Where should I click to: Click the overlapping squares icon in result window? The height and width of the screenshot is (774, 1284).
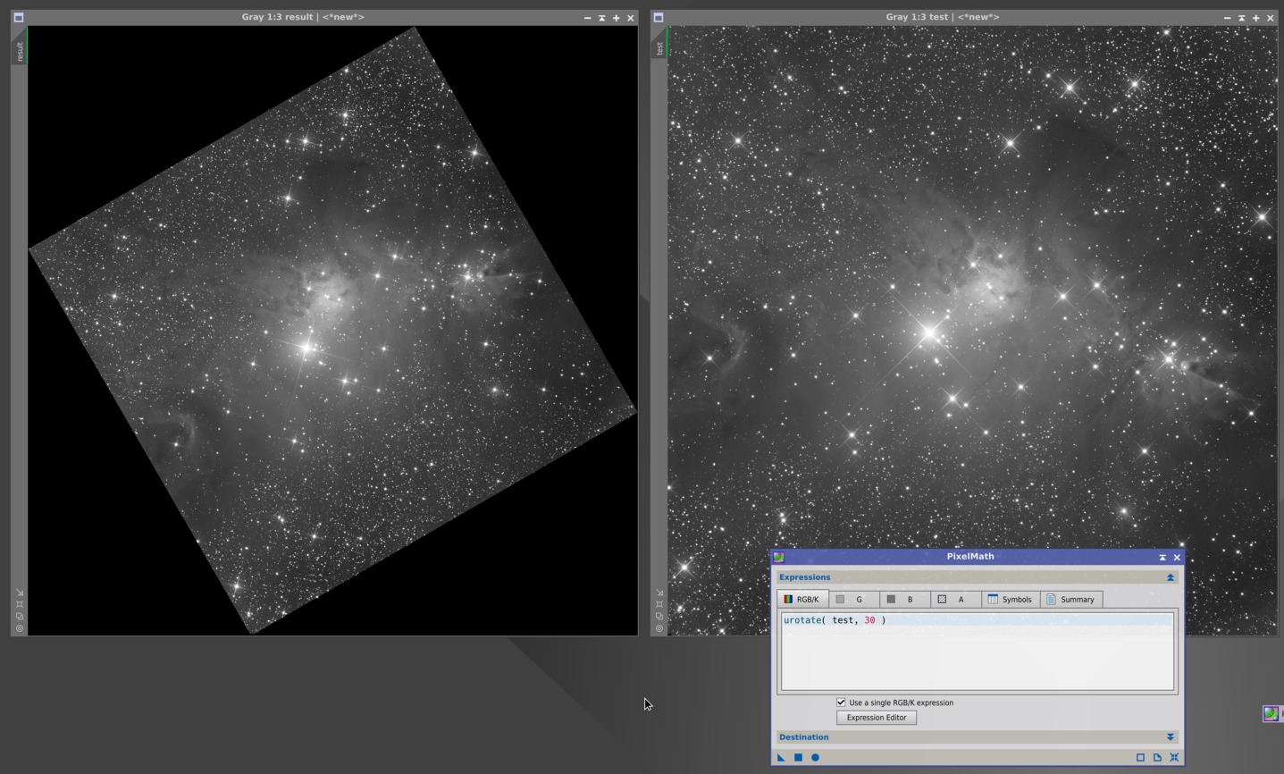pos(20,616)
